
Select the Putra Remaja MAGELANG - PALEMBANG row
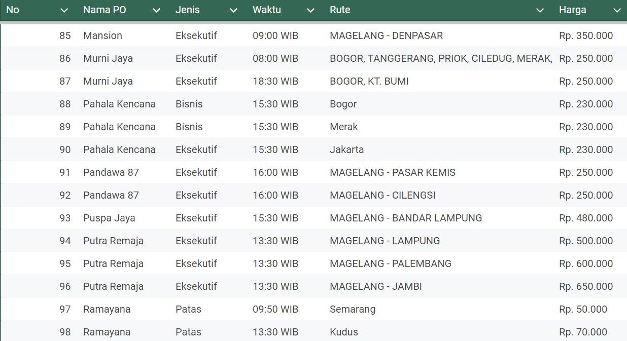coord(203,263)
